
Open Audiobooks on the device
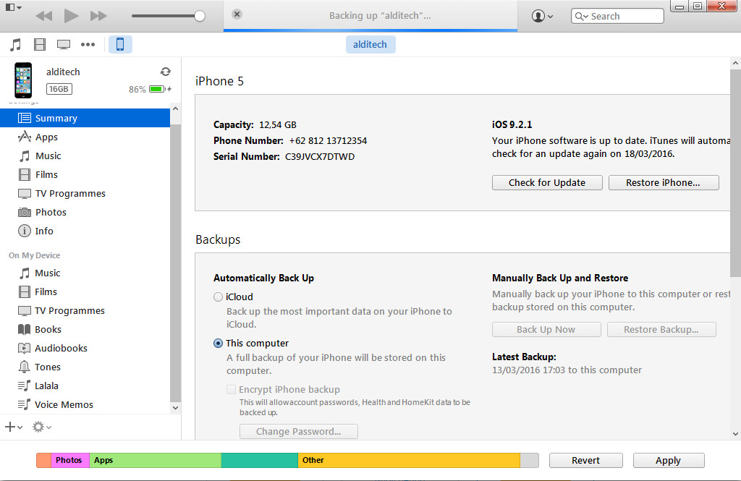[85, 348]
